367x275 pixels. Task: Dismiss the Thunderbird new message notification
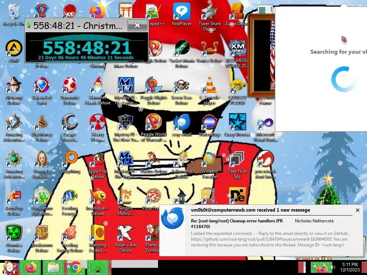tap(357, 210)
